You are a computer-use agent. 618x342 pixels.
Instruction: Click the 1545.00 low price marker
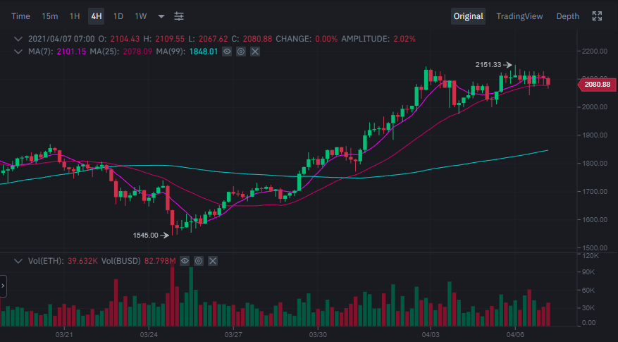pyautogui.click(x=146, y=236)
